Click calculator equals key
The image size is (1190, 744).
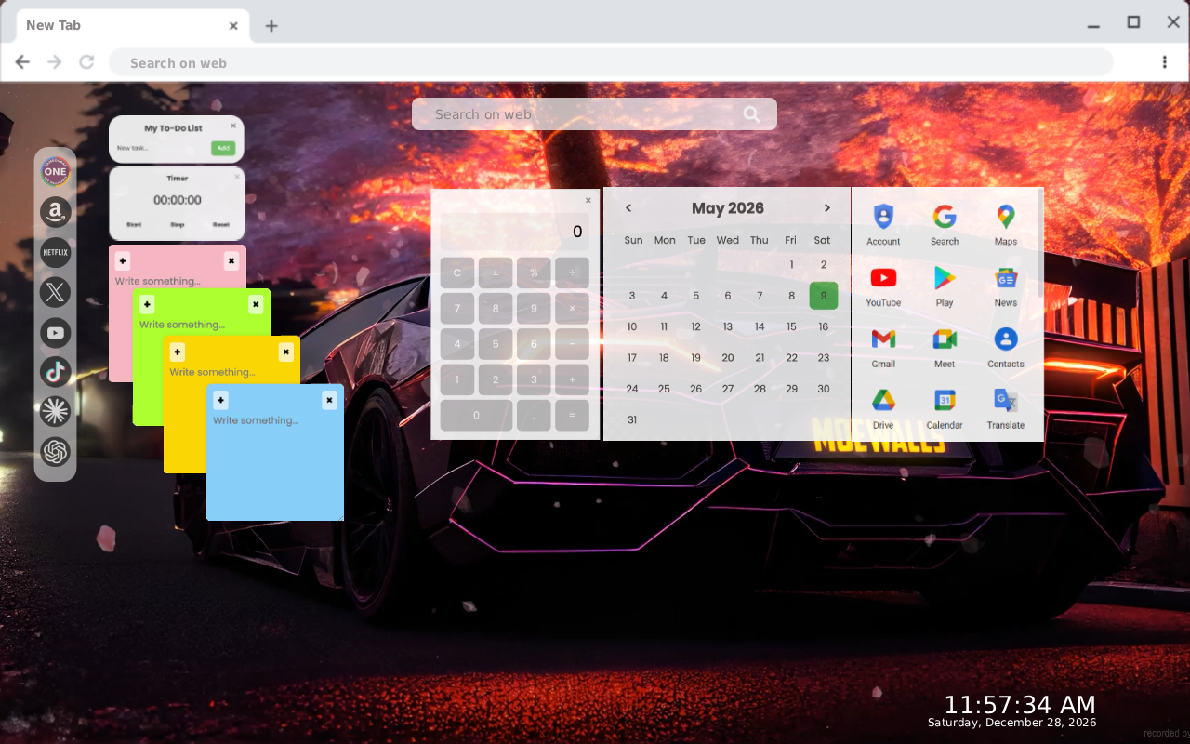click(x=572, y=416)
